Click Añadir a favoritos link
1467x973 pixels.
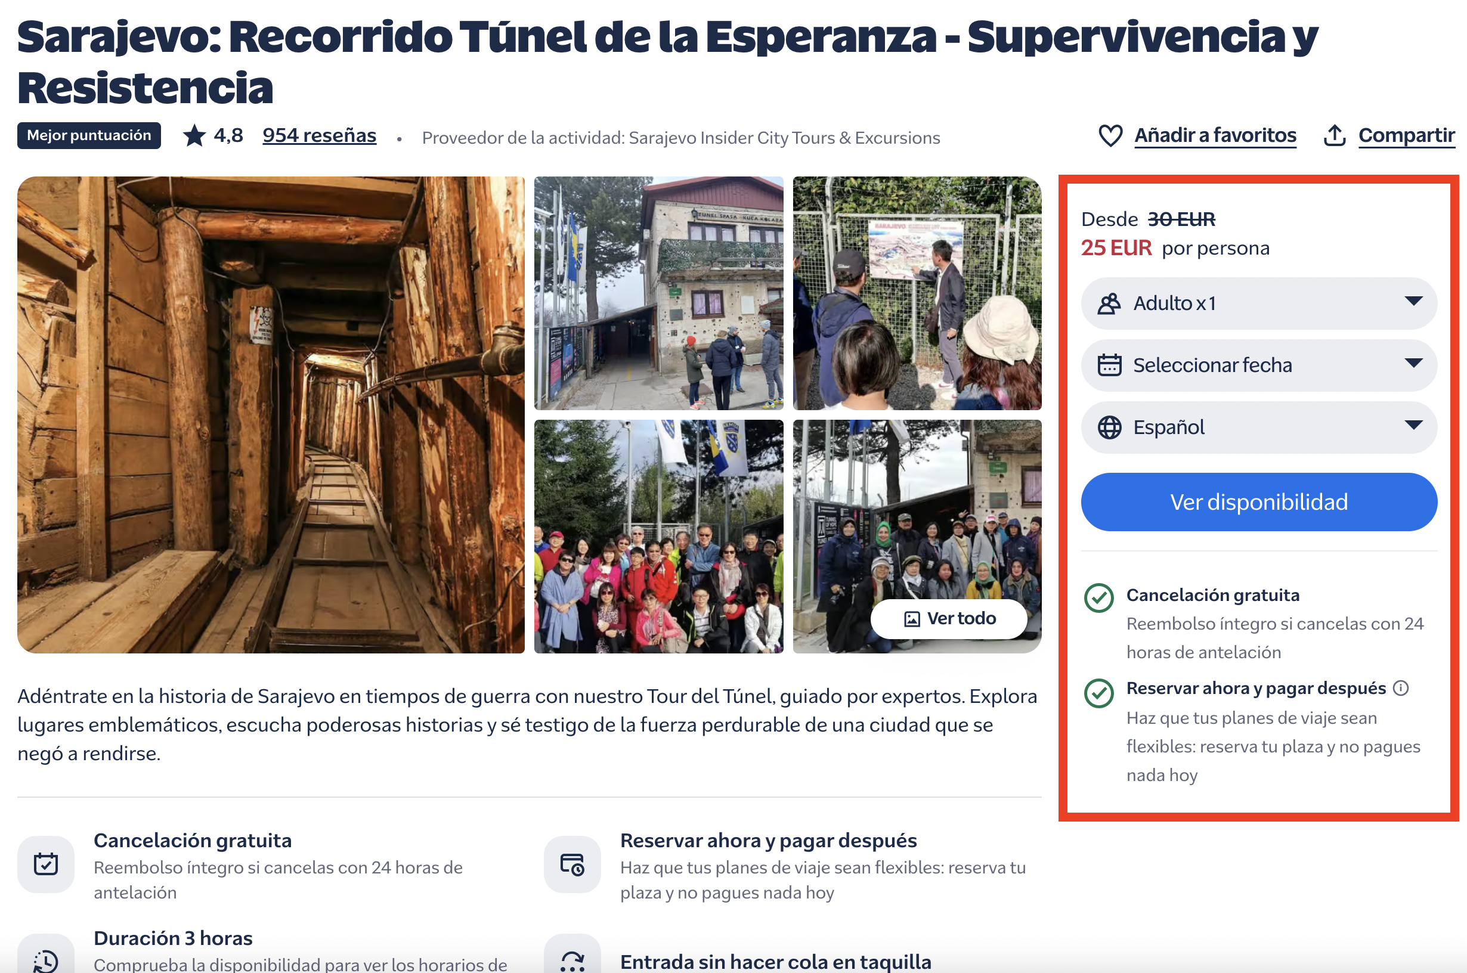(1215, 135)
